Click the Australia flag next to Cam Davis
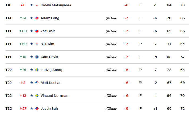Screen dimensions: 189x115 [37, 57]
